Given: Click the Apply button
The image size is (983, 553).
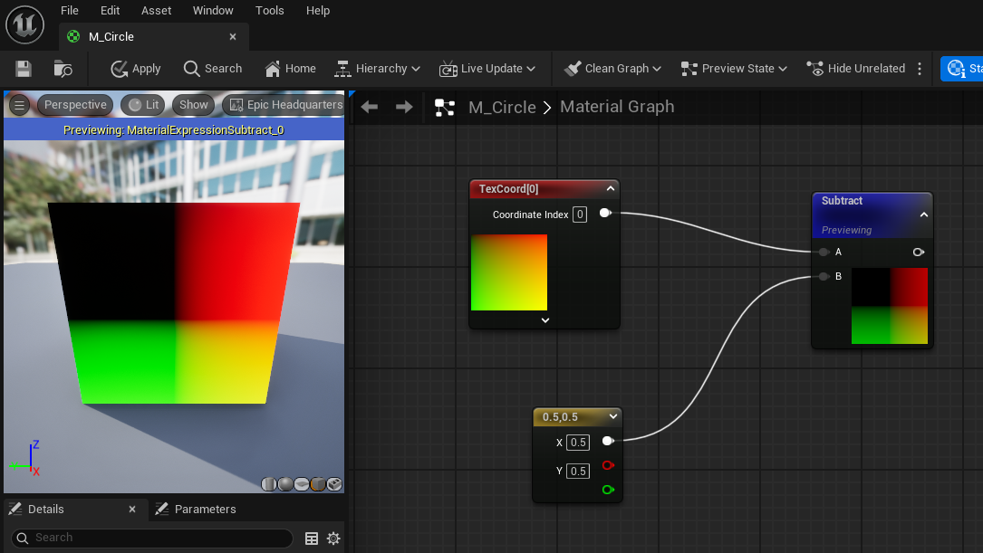Looking at the screenshot, I should pos(135,68).
